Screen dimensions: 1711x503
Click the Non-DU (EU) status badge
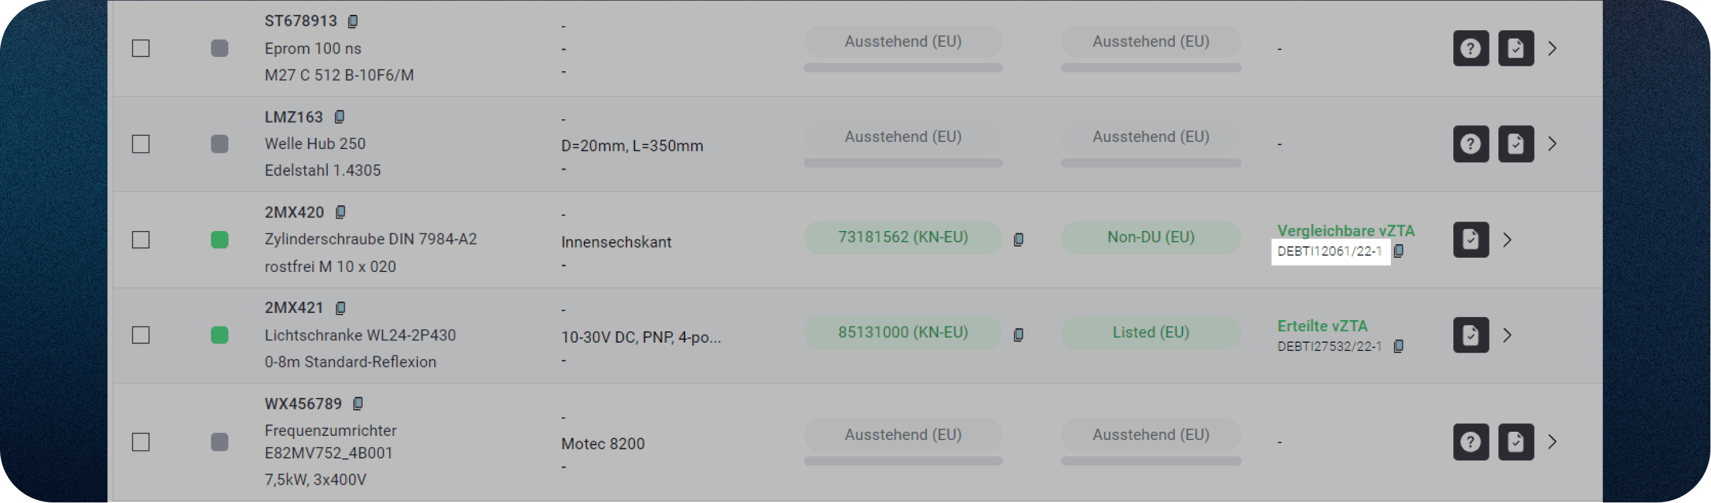pyautogui.click(x=1150, y=237)
